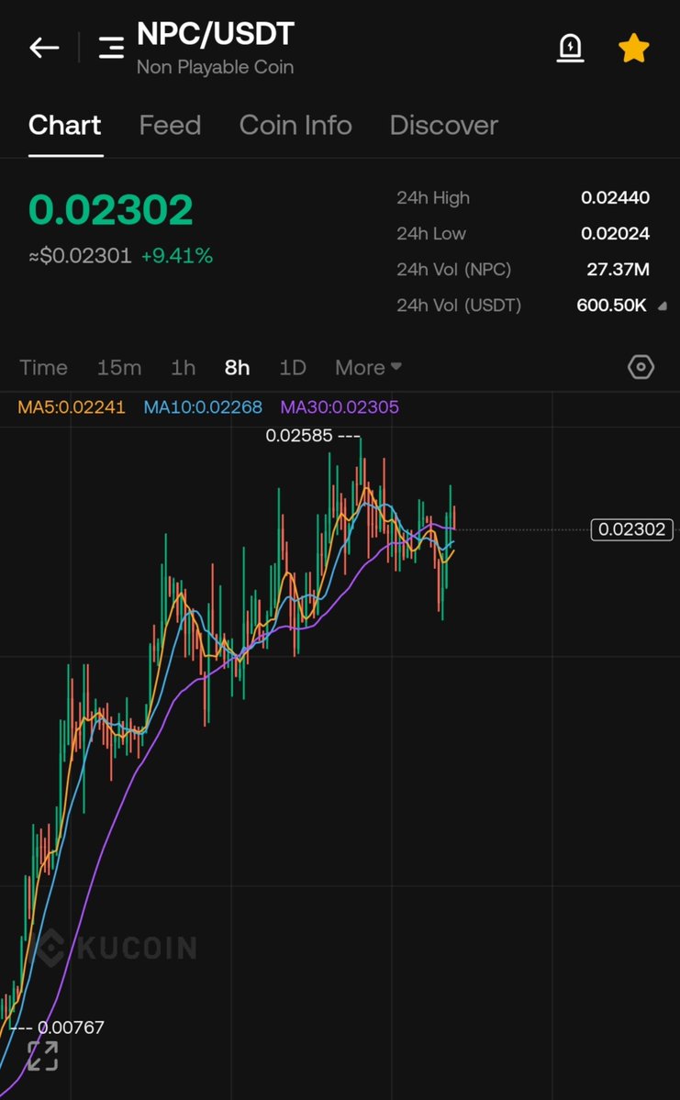680x1100 pixels.
Task: Tap the 24h Vol (USDT) value 600.50K
Action: pos(611,306)
